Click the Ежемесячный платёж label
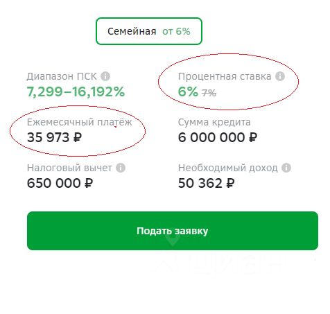The image size is (330, 314). click(80, 122)
